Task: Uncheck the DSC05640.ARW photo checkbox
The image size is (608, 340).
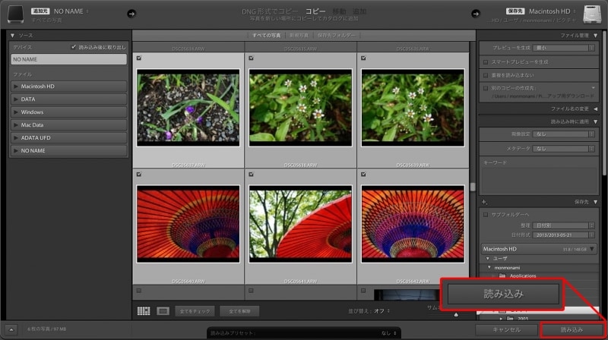Action: point(138,175)
